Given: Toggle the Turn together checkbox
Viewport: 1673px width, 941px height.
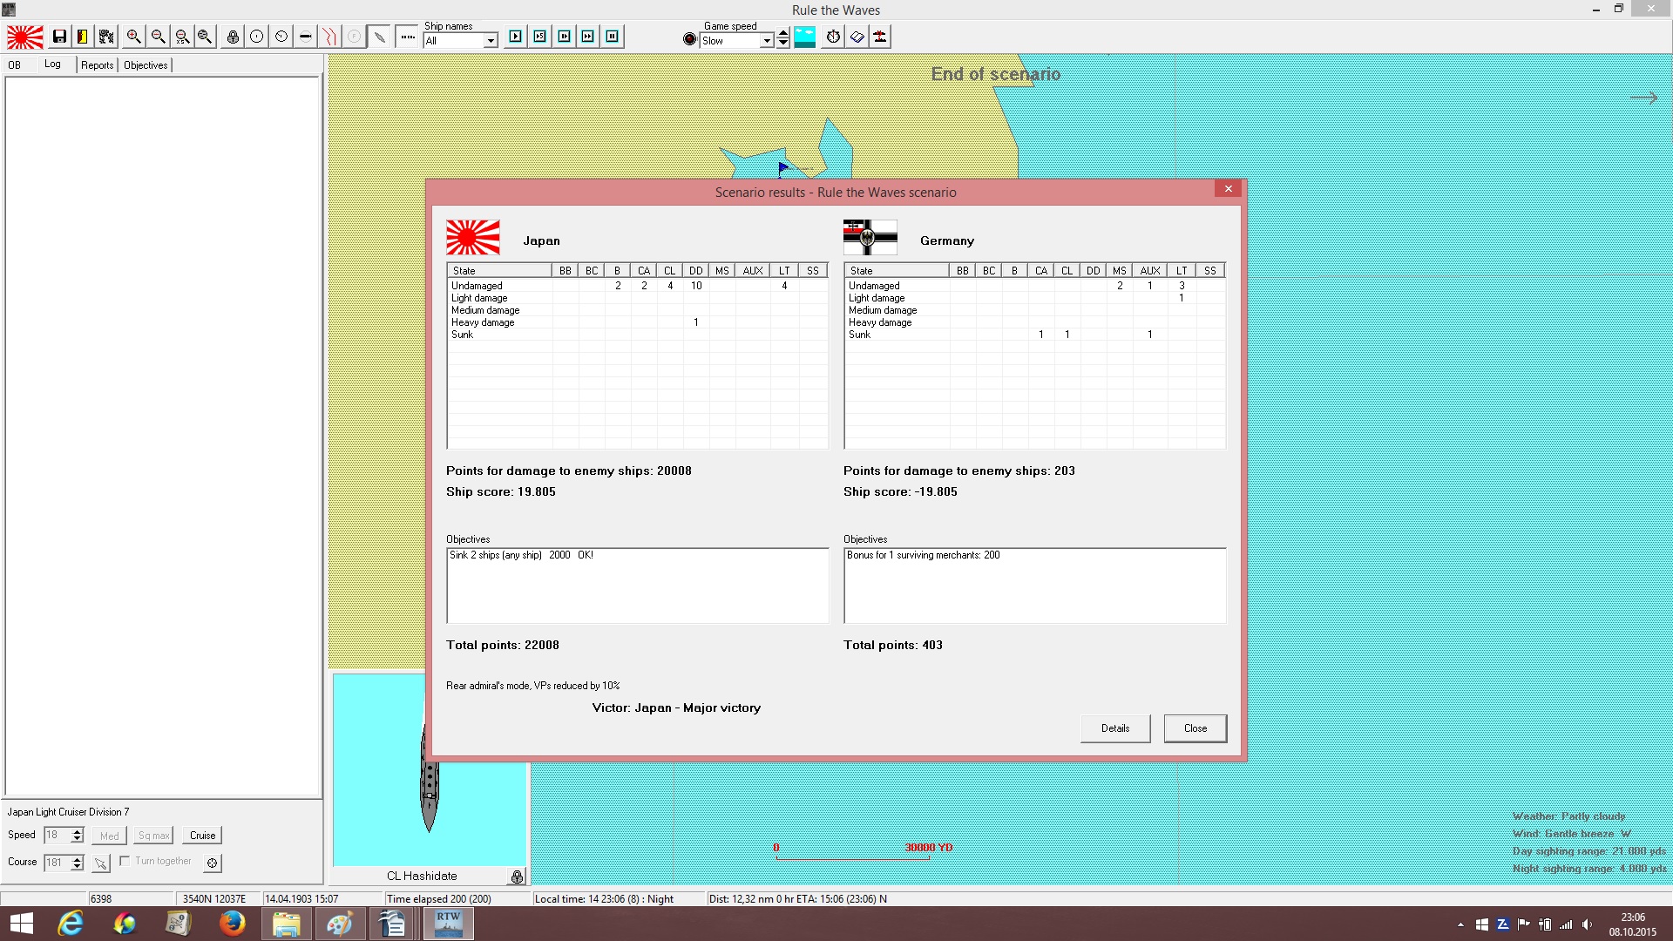Looking at the screenshot, I should [x=125, y=861].
